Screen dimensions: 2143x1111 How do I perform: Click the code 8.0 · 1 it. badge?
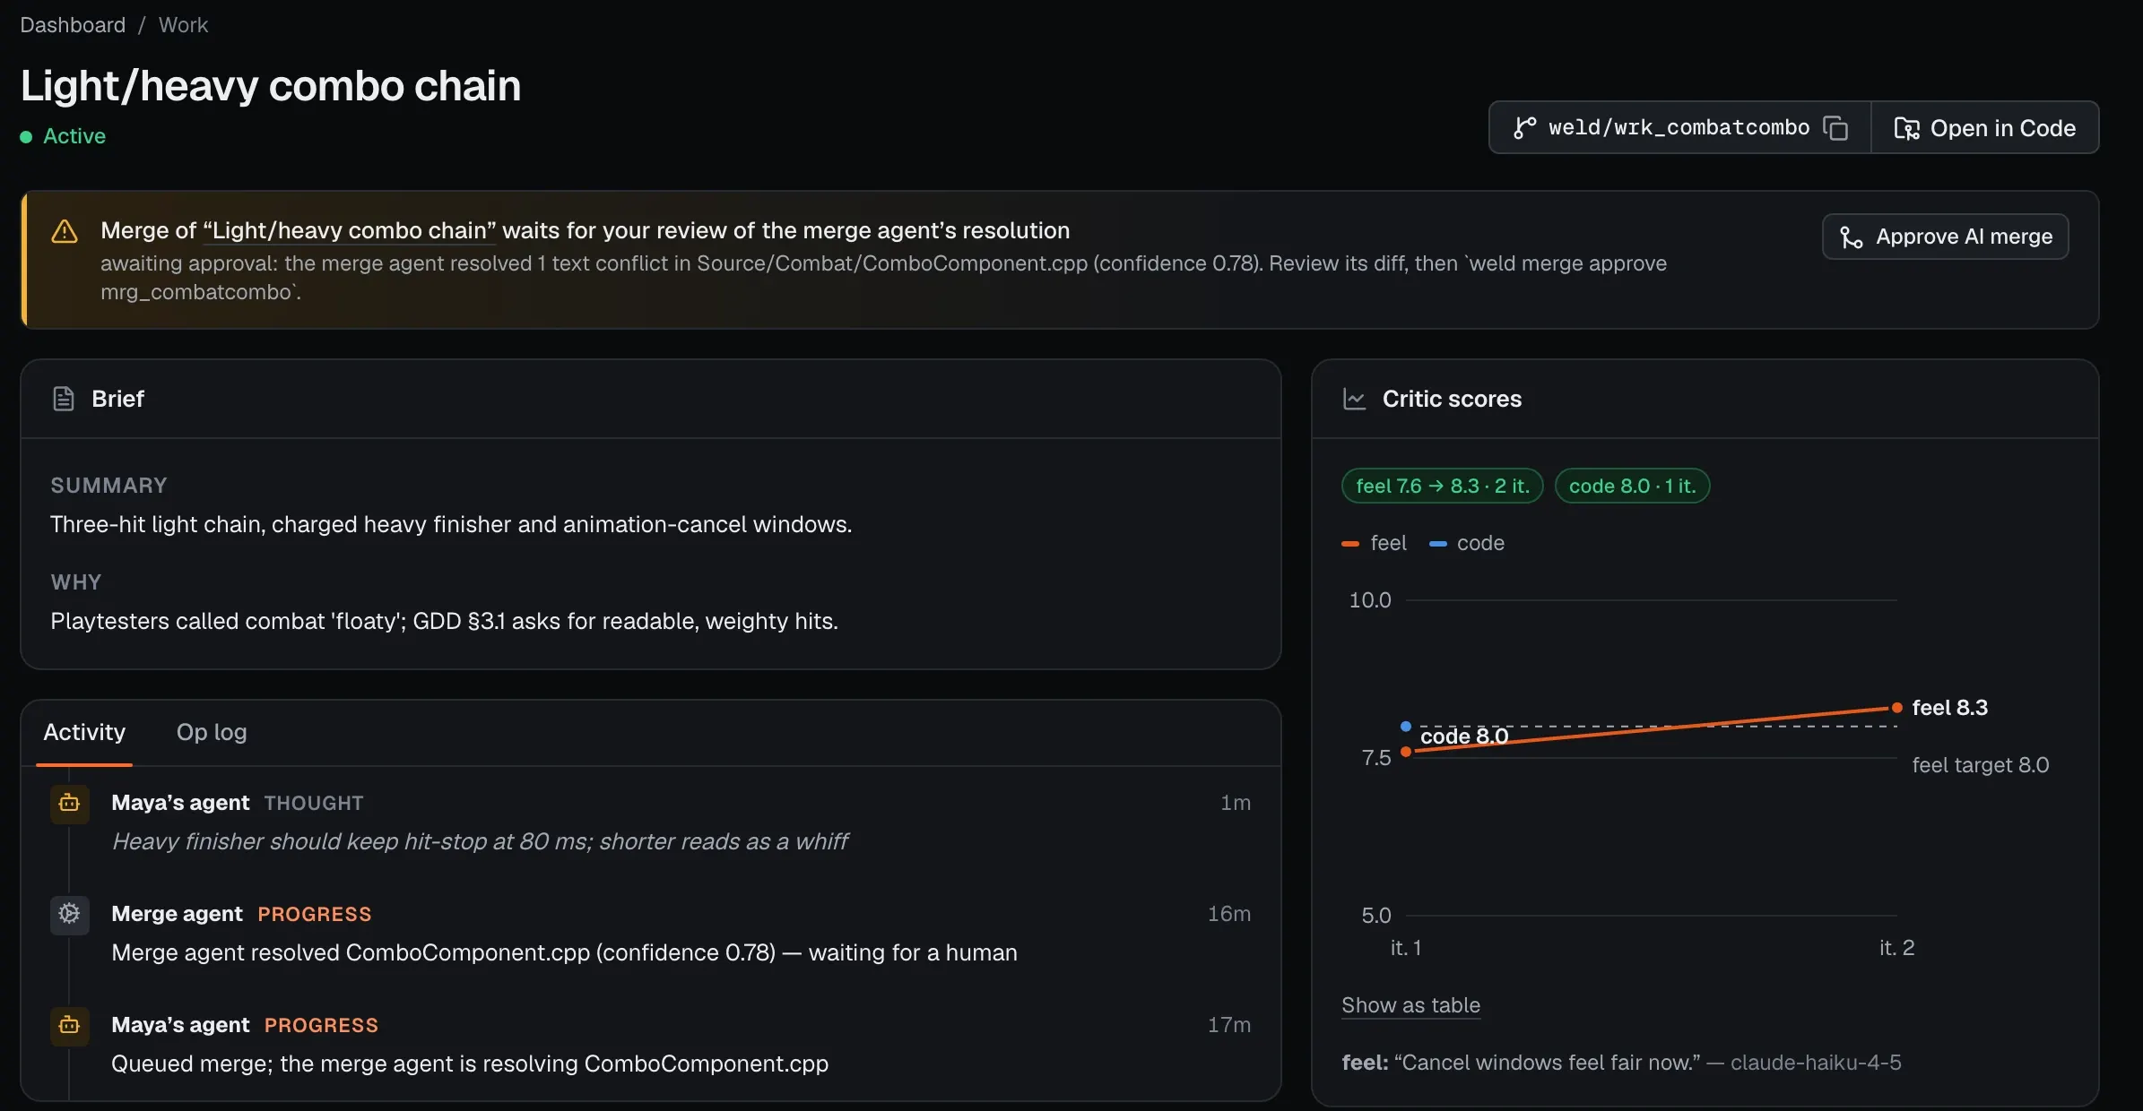[x=1632, y=486]
